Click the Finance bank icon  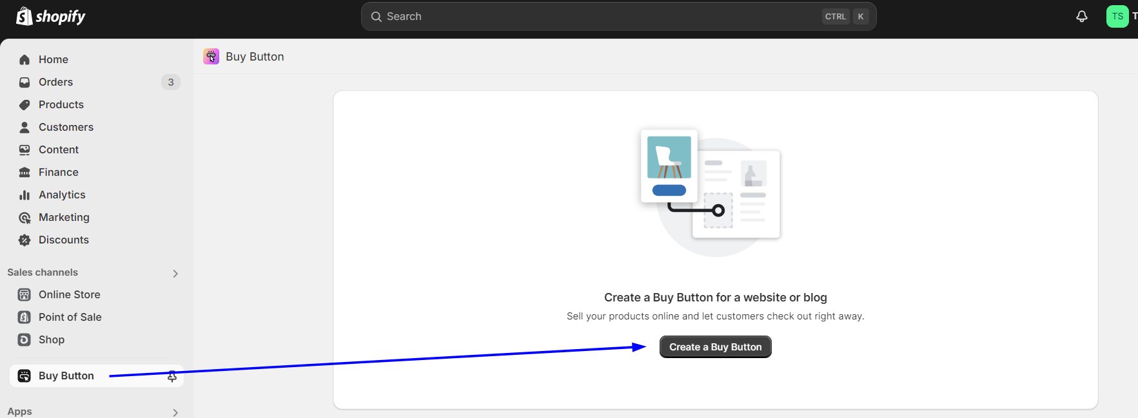click(25, 172)
